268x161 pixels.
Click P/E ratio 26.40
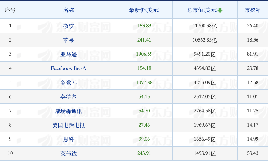[x=253, y=26]
